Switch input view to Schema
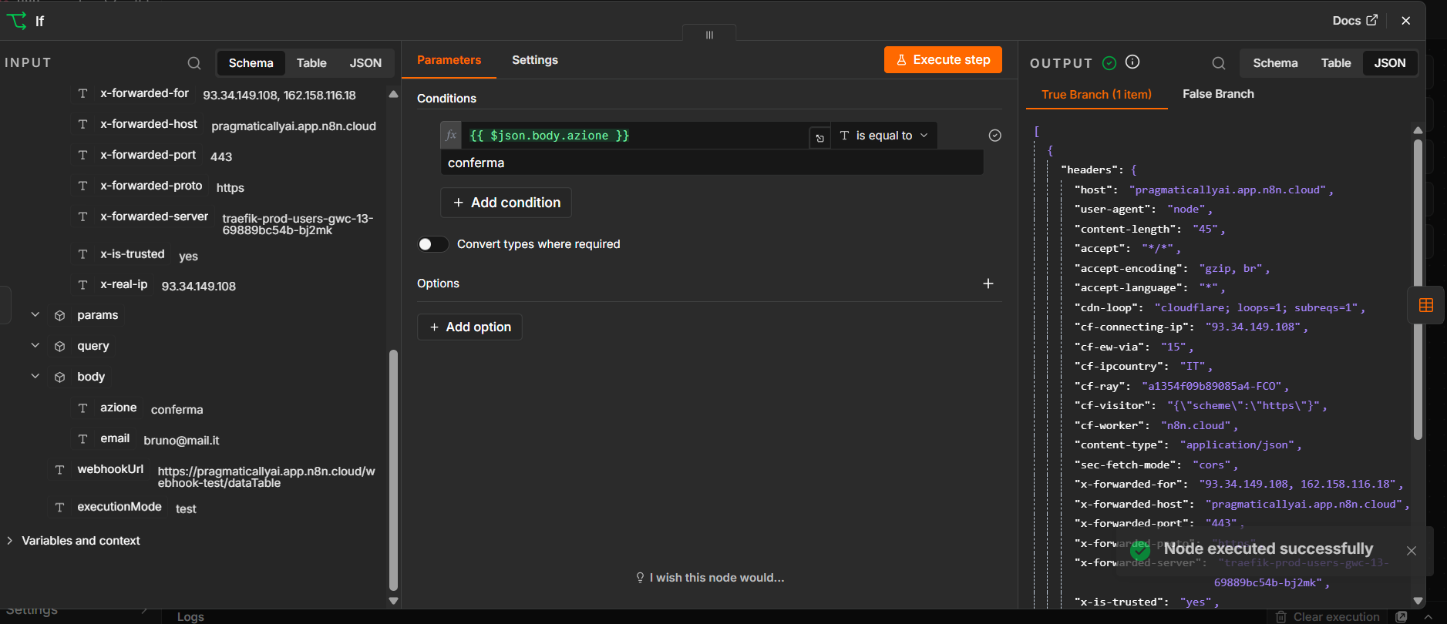The height and width of the screenshot is (624, 1447). click(x=251, y=63)
